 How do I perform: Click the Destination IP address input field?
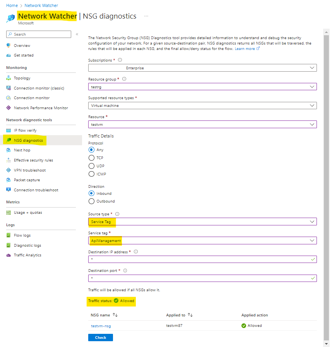point(202,259)
